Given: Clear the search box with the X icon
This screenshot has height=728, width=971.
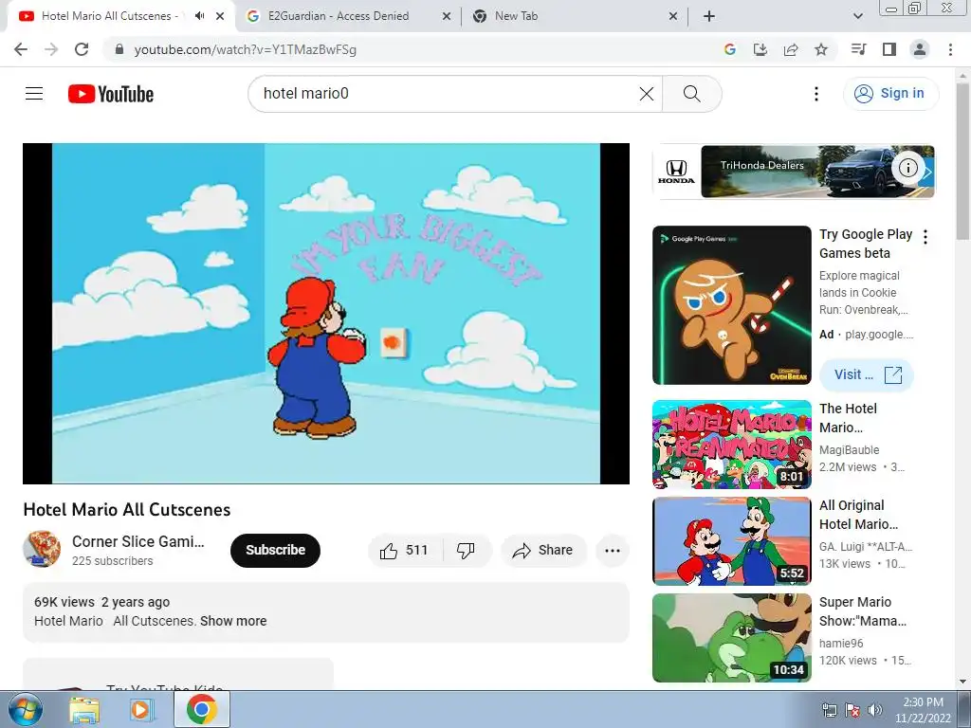Looking at the screenshot, I should click(x=647, y=94).
